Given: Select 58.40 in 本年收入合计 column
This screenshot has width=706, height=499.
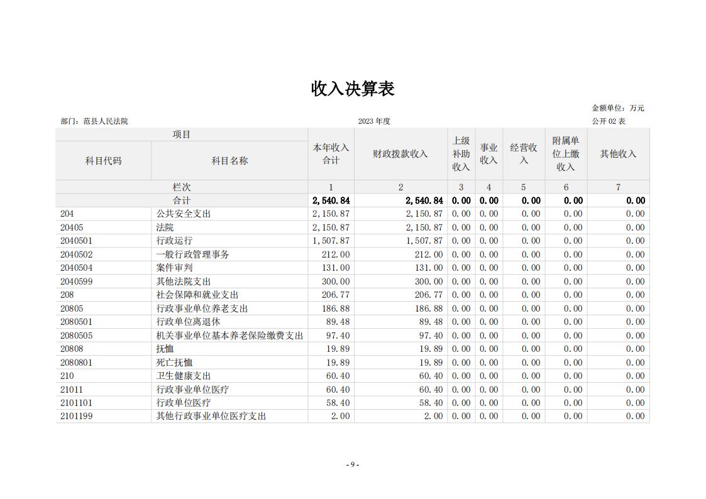Looking at the screenshot, I should click(x=338, y=403).
